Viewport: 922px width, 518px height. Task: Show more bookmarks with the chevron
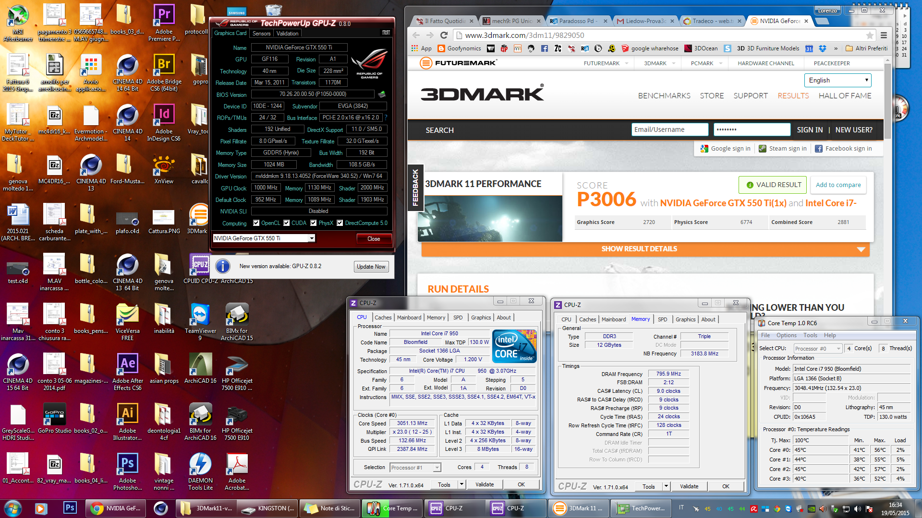point(836,48)
